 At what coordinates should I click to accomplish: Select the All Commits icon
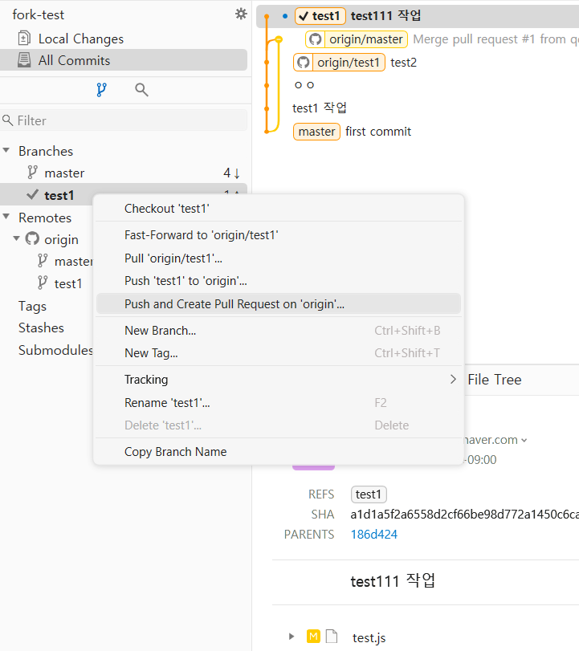tap(24, 59)
